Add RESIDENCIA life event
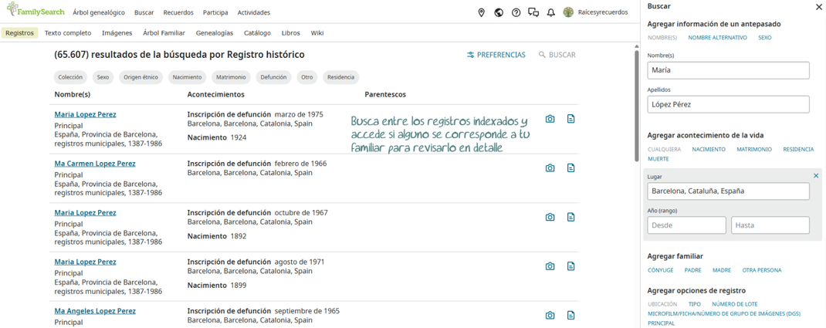 pyautogui.click(x=798, y=149)
